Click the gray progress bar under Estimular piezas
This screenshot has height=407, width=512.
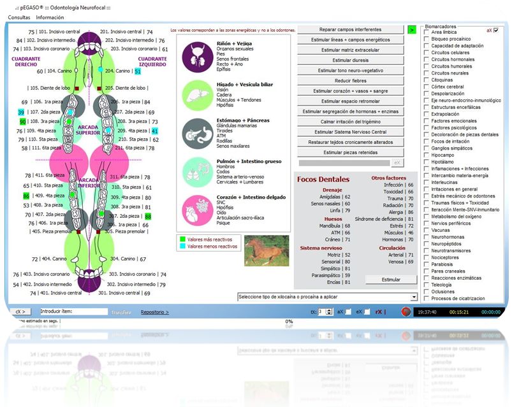click(x=344, y=162)
